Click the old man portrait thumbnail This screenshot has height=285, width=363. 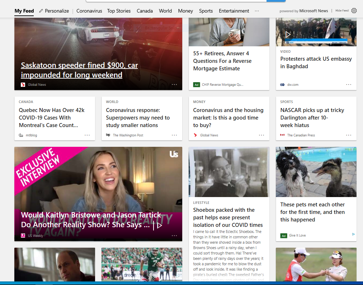click(x=229, y=172)
